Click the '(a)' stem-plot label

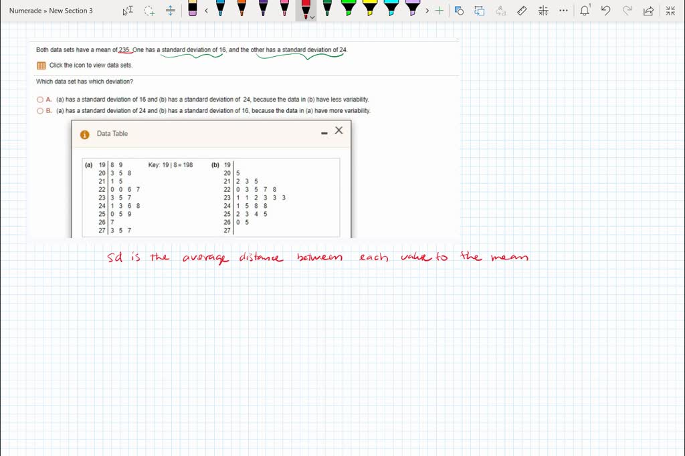coord(89,165)
